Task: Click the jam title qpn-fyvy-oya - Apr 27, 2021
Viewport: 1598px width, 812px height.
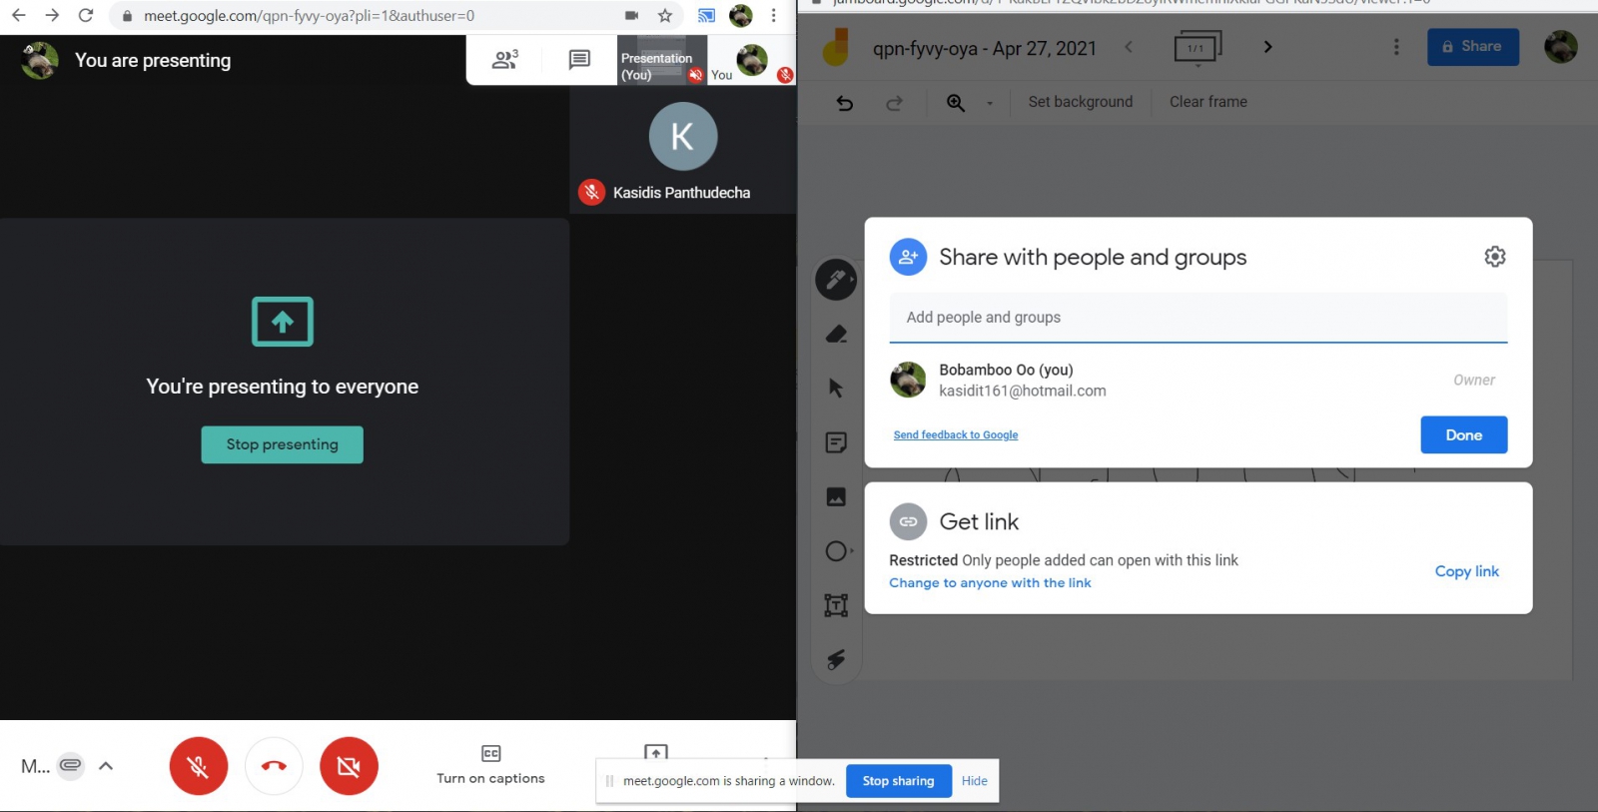Action: (985, 48)
